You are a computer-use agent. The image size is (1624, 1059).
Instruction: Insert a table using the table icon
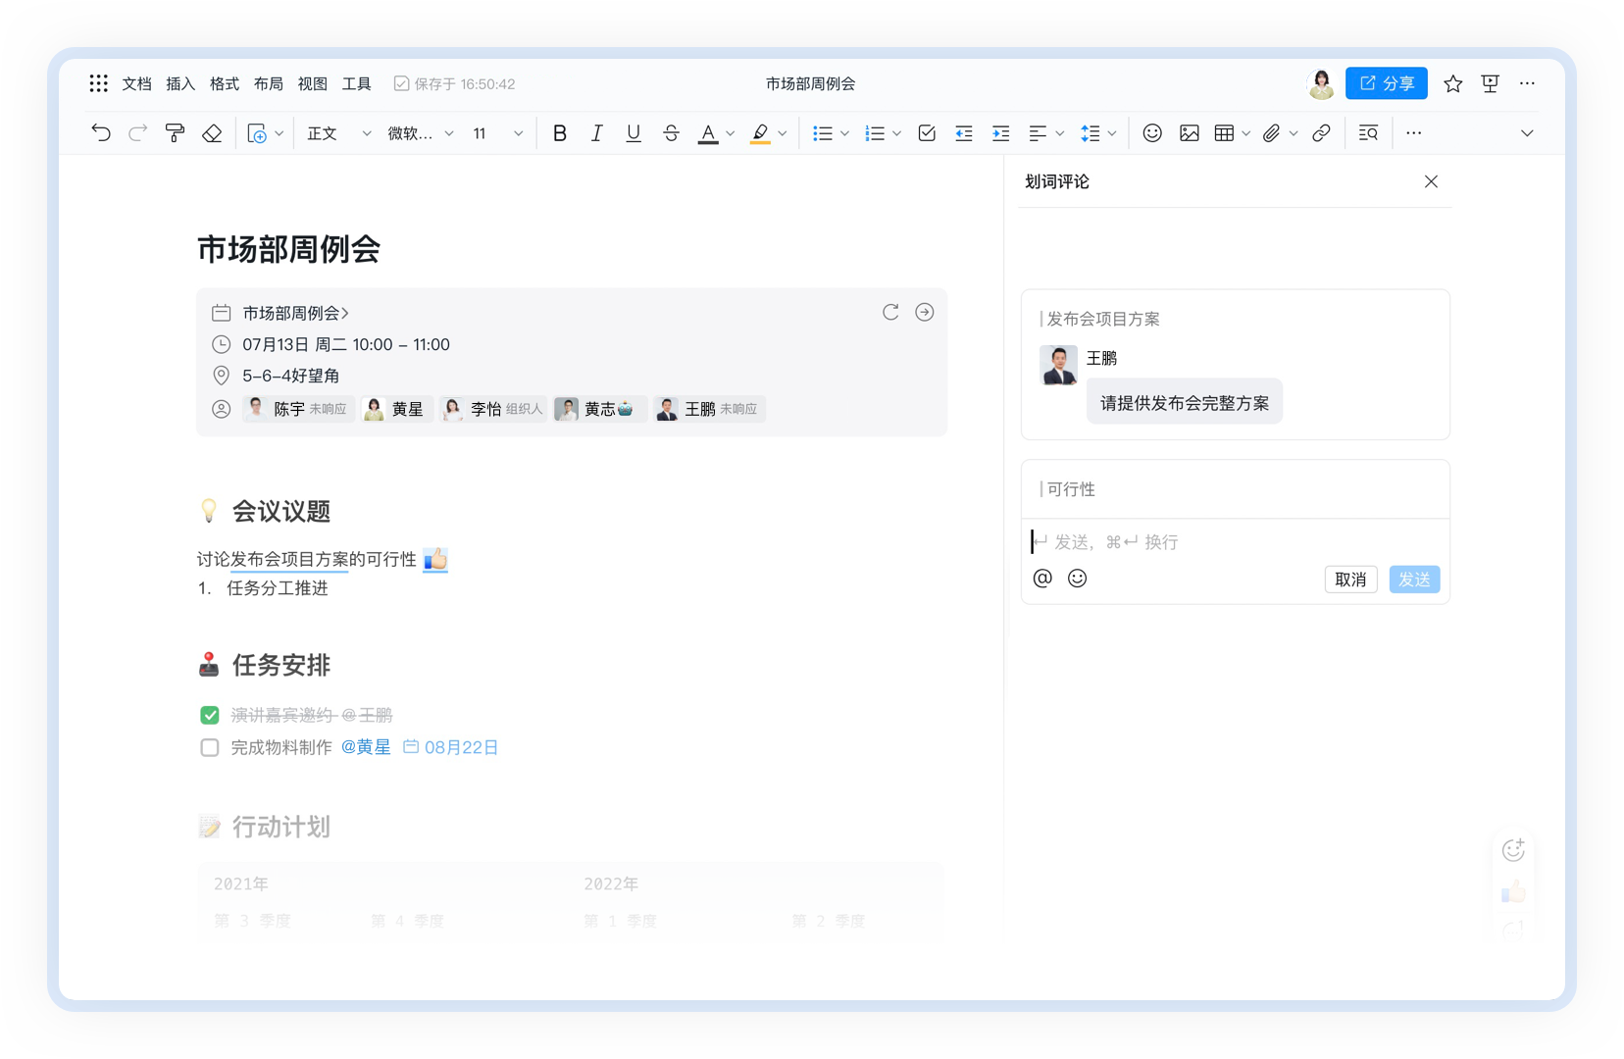1224,132
